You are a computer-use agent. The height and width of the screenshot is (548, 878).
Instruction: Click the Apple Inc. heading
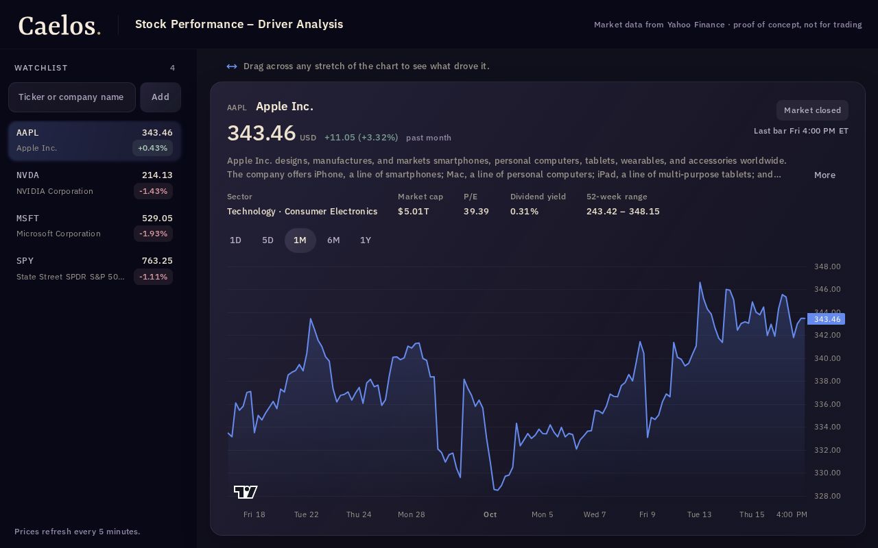(x=285, y=106)
